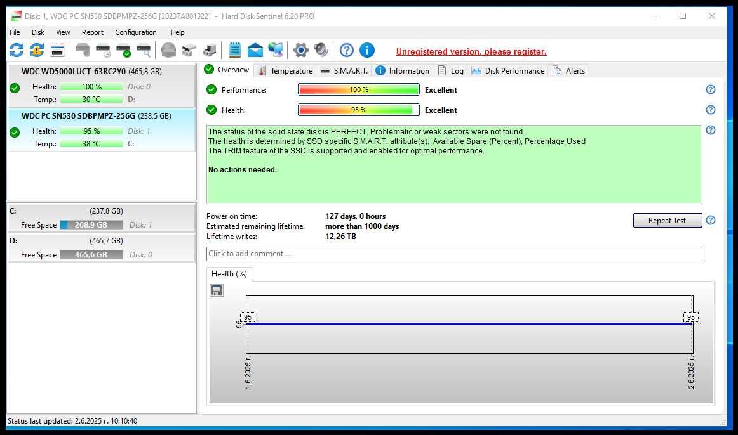Image resolution: width=738 pixels, height=435 pixels.
Task: Open the View menu
Action: point(63,32)
